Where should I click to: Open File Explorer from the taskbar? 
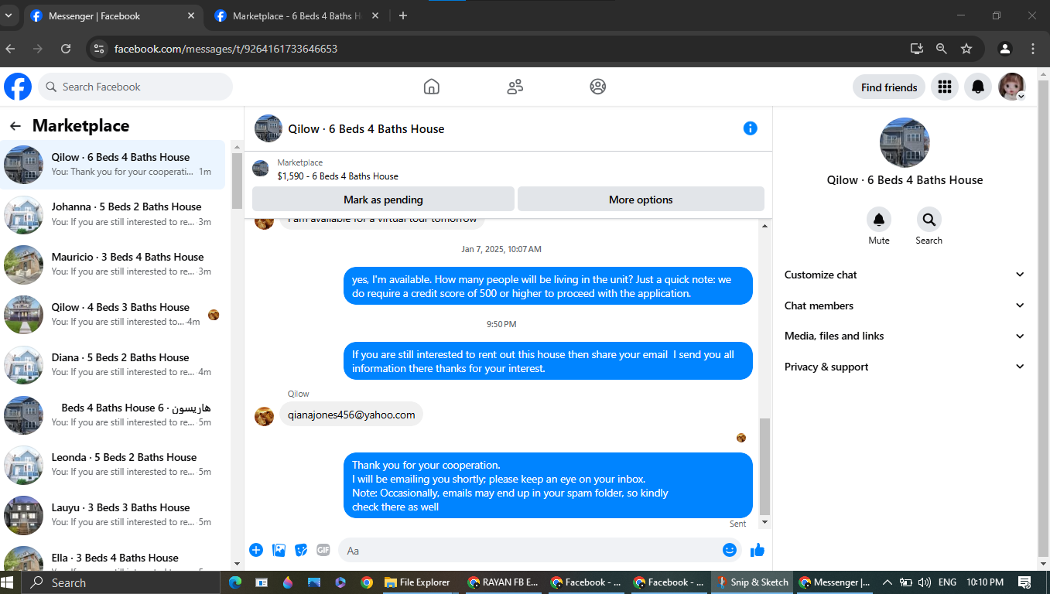(417, 582)
